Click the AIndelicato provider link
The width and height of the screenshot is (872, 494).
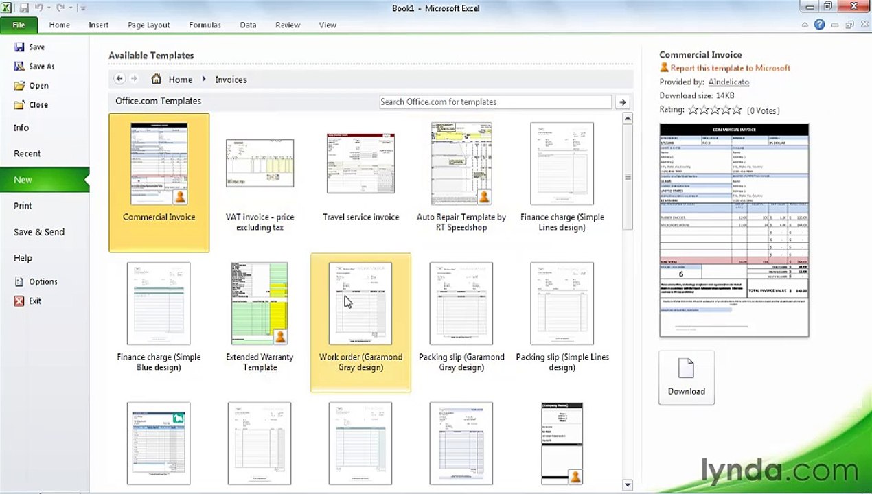728,82
